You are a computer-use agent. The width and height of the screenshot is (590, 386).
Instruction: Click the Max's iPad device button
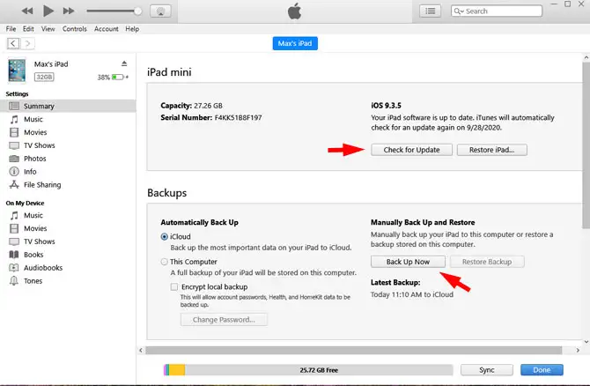[295, 43]
